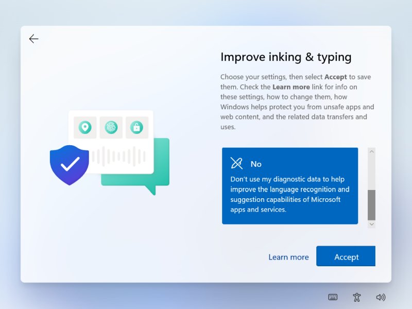Viewport: 412px width, 309px height.
Task: Click the location pin icon in illustration
Action: coord(84,127)
